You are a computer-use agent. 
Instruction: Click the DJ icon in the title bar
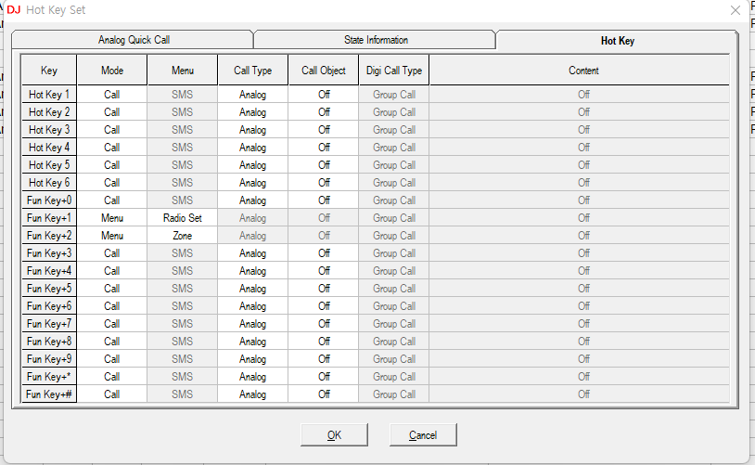(x=14, y=10)
